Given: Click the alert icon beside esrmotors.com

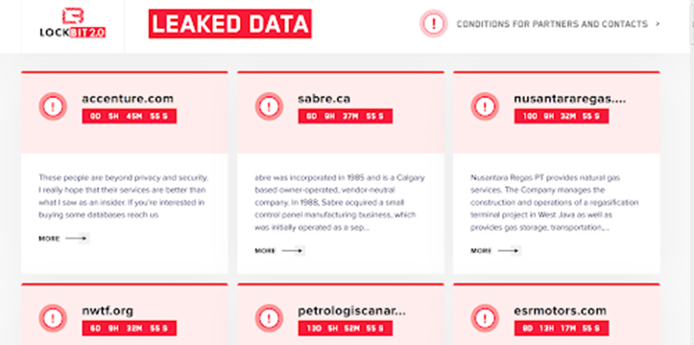Looking at the screenshot, I should tap(485, 318).
